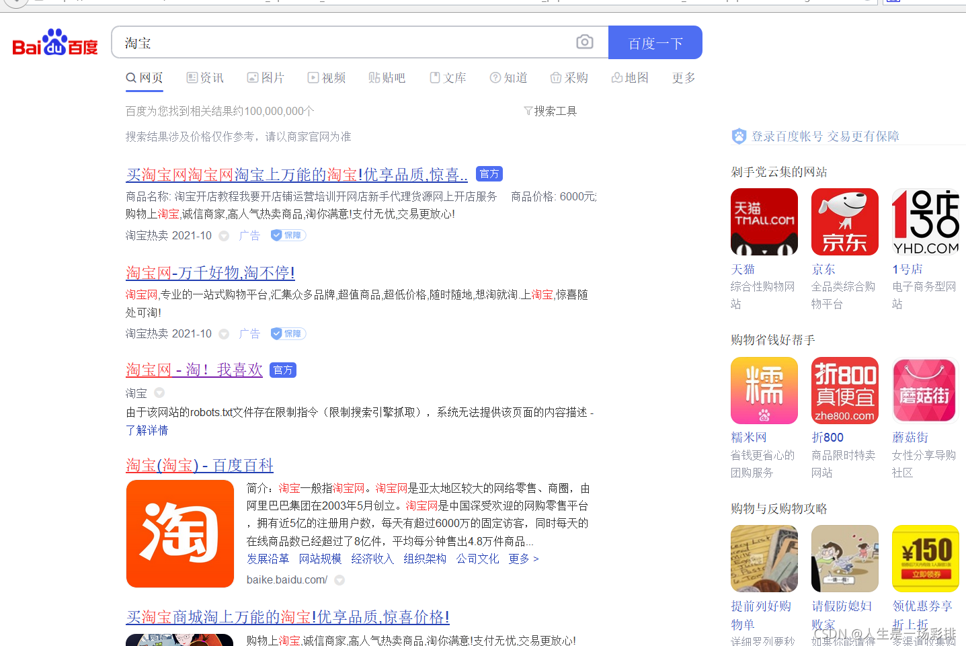966x646 pixels.
Task: Open the 搜索工具 filter dropdown
Action: [550, 110]
